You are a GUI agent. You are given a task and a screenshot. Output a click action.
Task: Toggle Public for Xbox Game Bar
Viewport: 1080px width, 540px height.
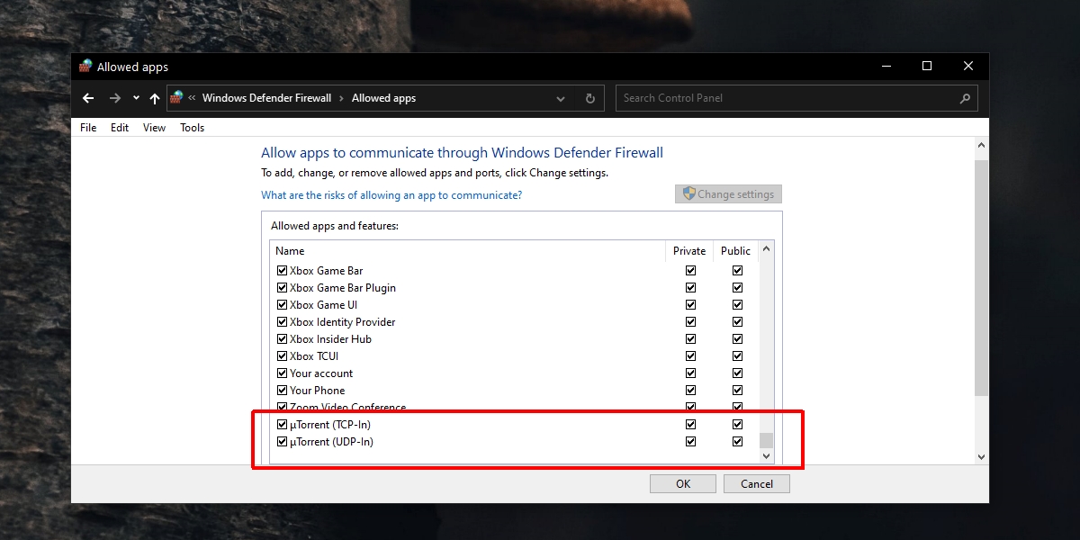coord(737,271)
